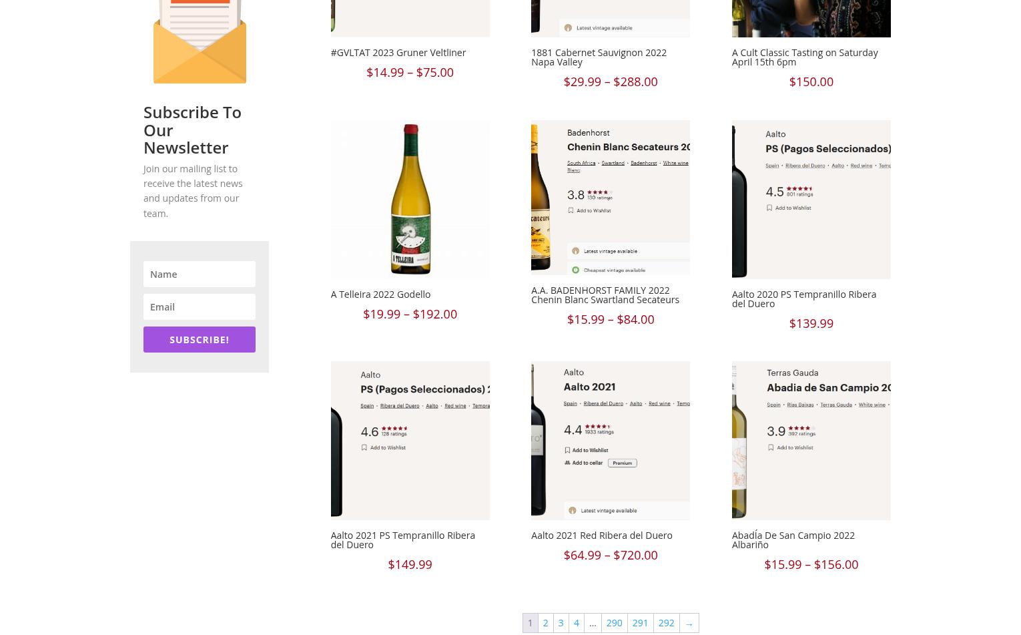Open Aalto 2021 Red product thumbnail
Image resolution: width=1021 pixels, height=635 pixels.
610,441
